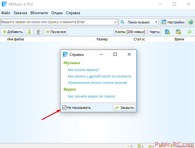Open the Файл menu

pyautogui.click(x=6, y=13)
